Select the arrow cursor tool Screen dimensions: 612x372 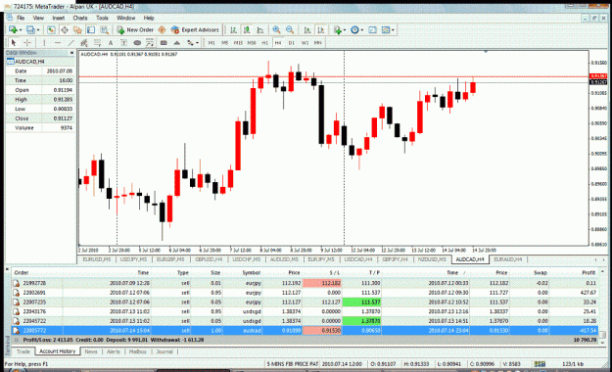click(x=14, y=42)
